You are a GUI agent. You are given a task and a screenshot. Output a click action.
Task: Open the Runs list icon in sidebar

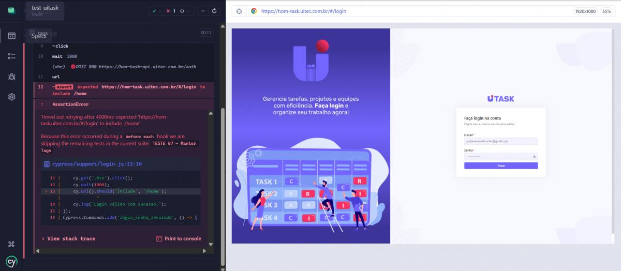point(11,56)
